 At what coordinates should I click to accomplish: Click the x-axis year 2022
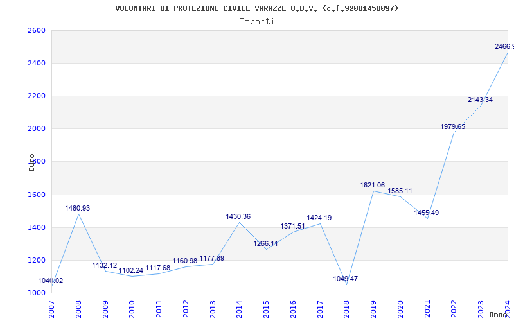tap(454, 309)
